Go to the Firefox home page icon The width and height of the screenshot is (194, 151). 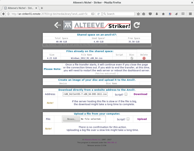tap(163, 14)
